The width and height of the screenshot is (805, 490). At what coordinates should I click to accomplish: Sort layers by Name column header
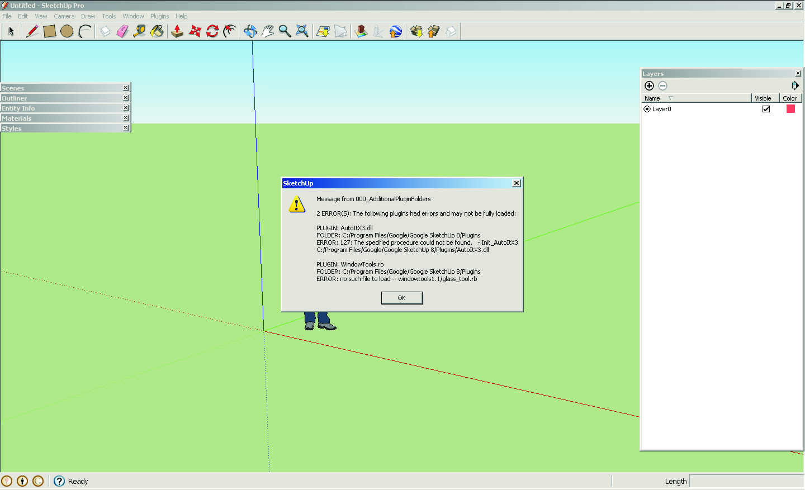[x=696, y=98]
